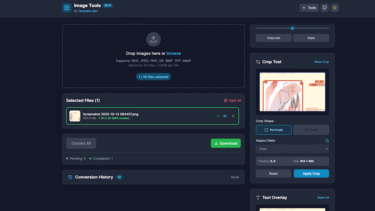Click the history count badge 10
The height and width of the screenshot is (211, 375).
(119, 177)
